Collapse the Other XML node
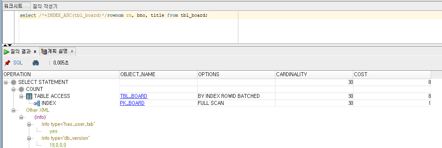This screenshot has height=148, width=442. (13, 110)
